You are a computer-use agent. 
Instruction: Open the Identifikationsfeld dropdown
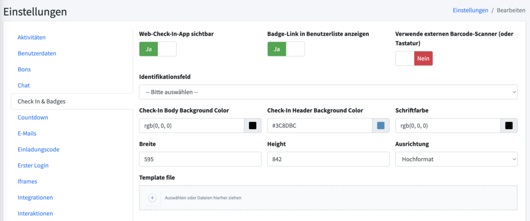[x=328, y=92]
